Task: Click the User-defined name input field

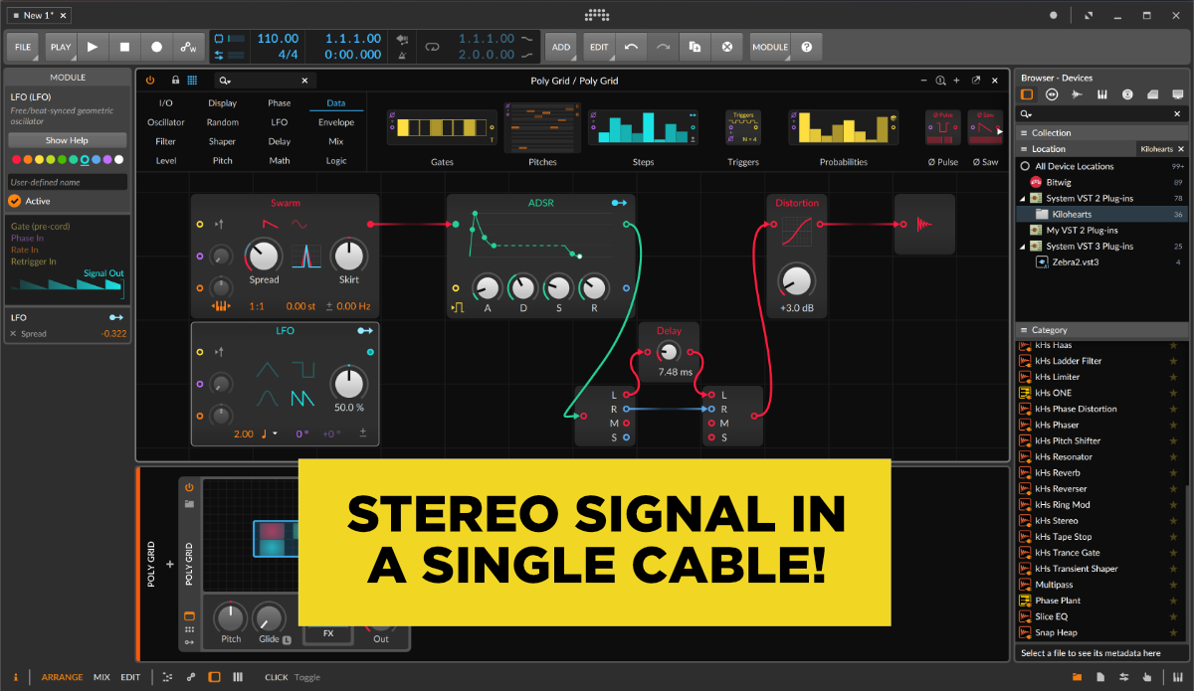Action: coord(68,182)
